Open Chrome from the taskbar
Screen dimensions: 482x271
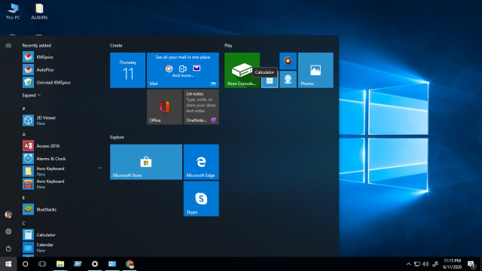coord(130,264)
